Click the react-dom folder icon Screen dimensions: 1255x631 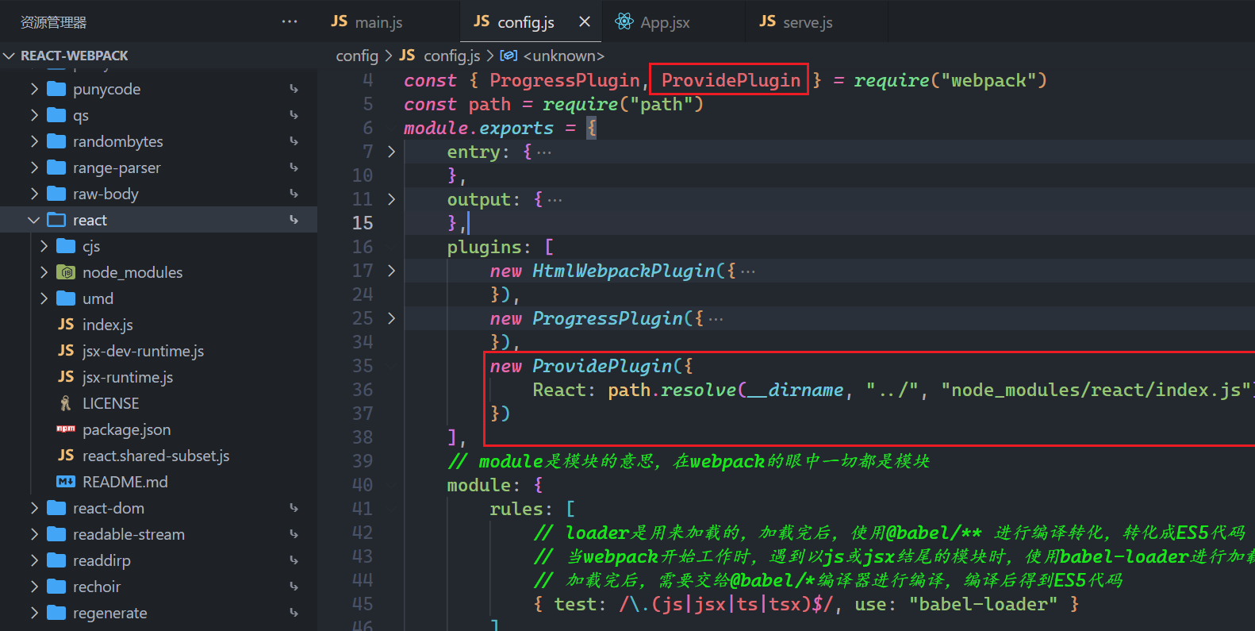coord(56,508)
